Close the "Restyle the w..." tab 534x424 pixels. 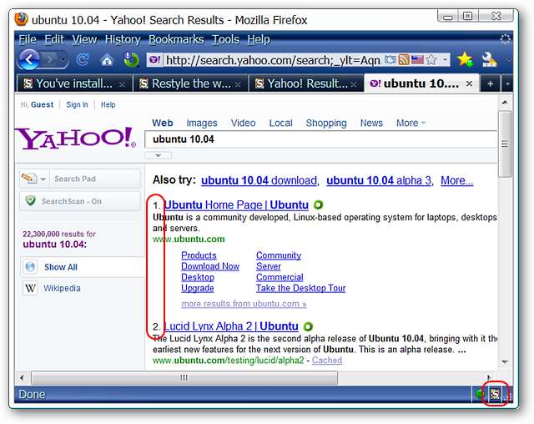238,84
